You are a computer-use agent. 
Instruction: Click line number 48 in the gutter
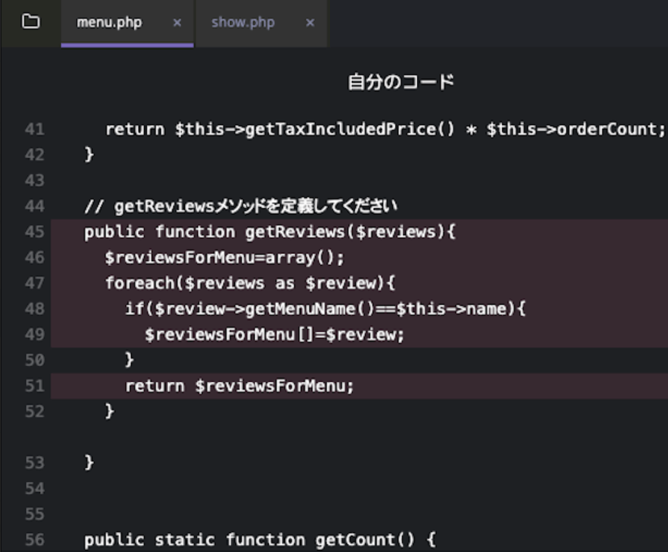tap(35, 309)
